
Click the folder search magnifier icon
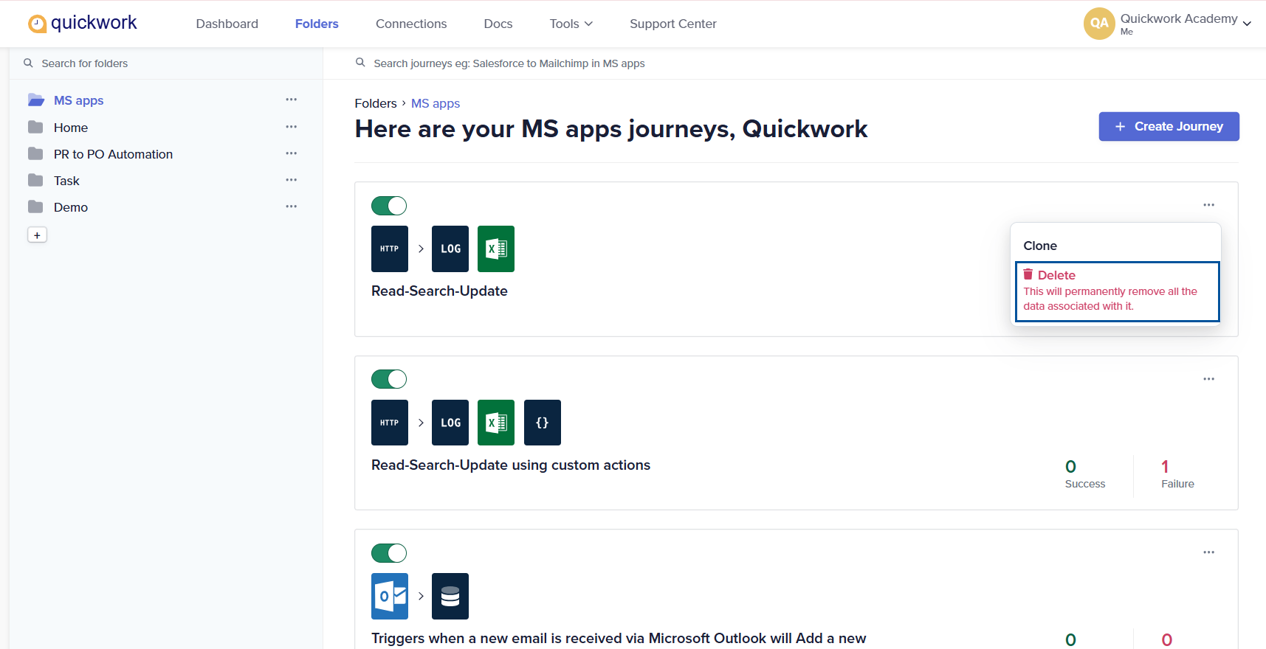point(28,63)
